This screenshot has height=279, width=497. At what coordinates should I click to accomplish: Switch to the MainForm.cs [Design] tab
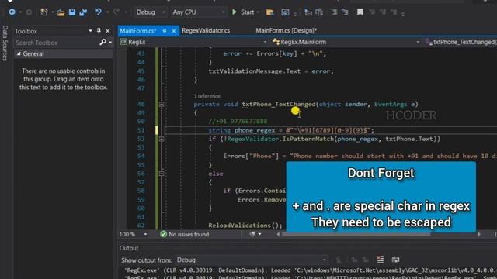287,31
